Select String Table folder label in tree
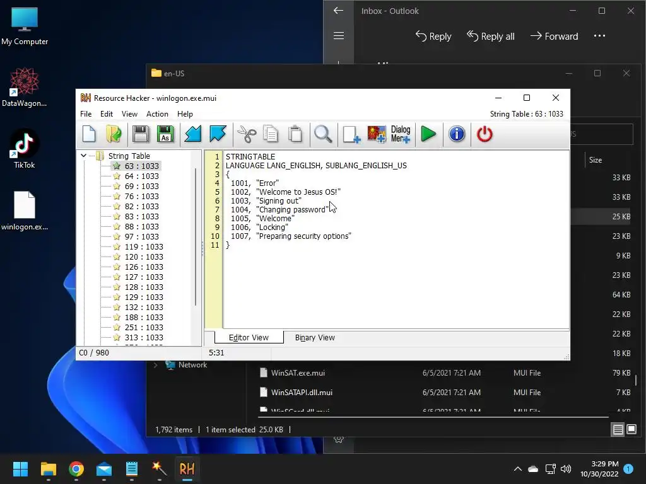646x484 pixels. tap(129, 156)
